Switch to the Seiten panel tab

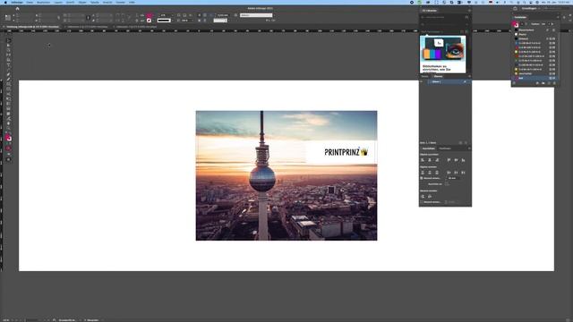click(425, 76)
